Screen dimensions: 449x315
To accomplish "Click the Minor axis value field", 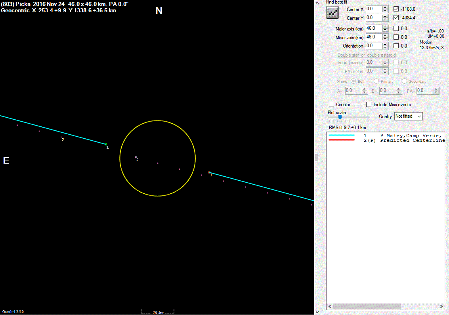I will pyautogui.click(x=374, y=37).
